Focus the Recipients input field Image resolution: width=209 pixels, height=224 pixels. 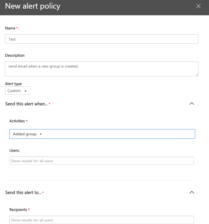point(102,220)
